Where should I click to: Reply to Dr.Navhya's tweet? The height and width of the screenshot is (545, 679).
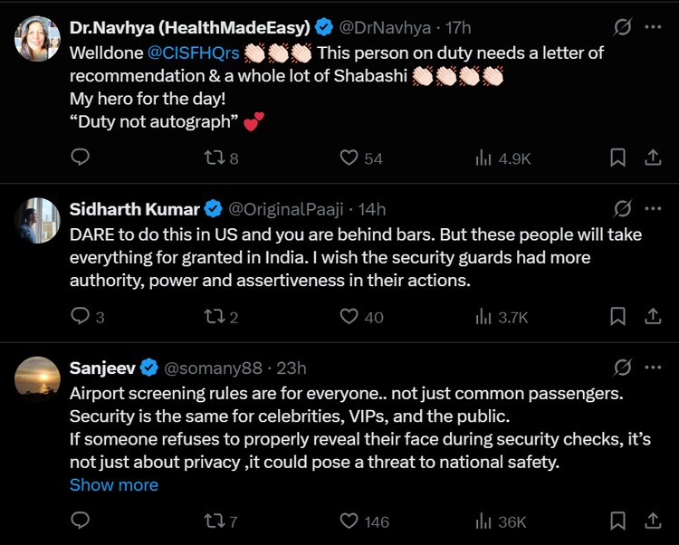pos(81,158)
